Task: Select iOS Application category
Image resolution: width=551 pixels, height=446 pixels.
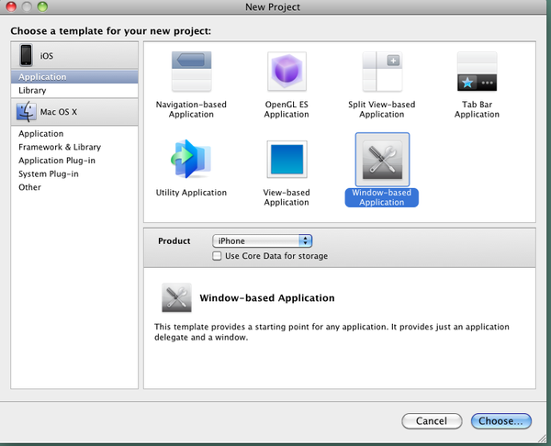Action: (x=74, y=77)
